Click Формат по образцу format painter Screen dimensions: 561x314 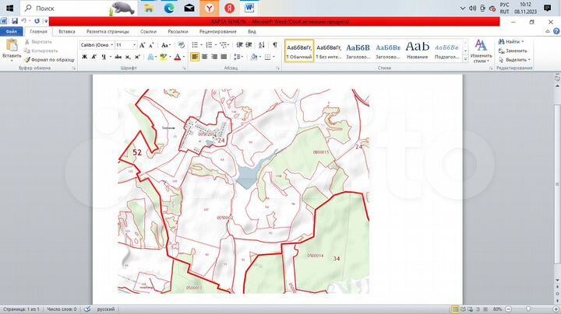pyautogui.click(x=50, y=60)
